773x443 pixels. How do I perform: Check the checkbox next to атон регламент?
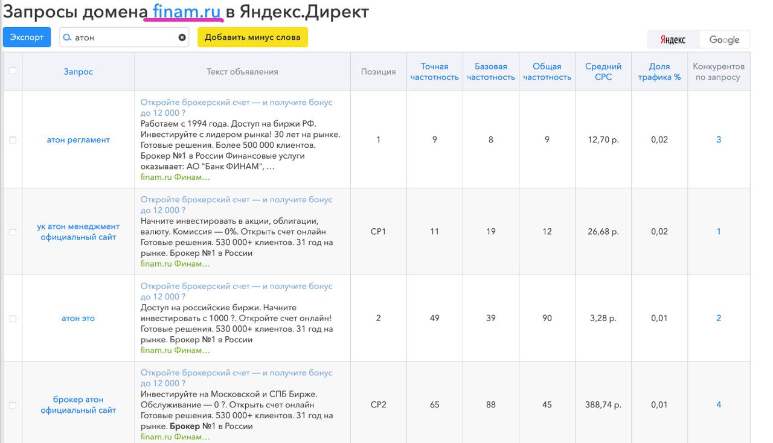coord(13,139)
